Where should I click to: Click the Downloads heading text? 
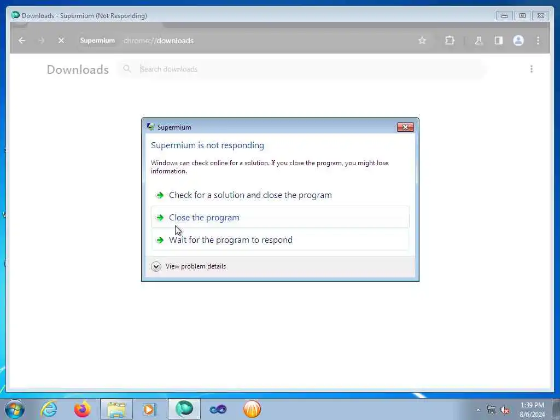pos(78,69)
